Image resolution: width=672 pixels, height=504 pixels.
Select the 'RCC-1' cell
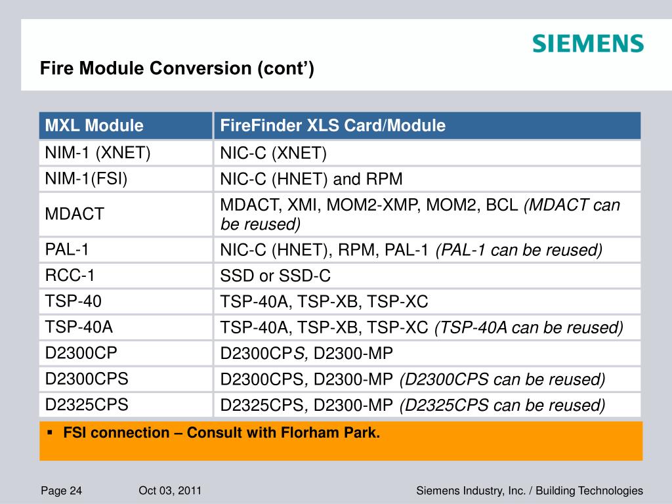pos(125,275)
